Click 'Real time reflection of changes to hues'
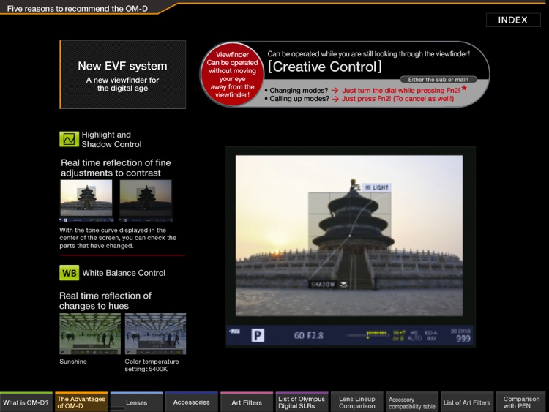Viewport: 549px width, 412px height. coord(105,301)
